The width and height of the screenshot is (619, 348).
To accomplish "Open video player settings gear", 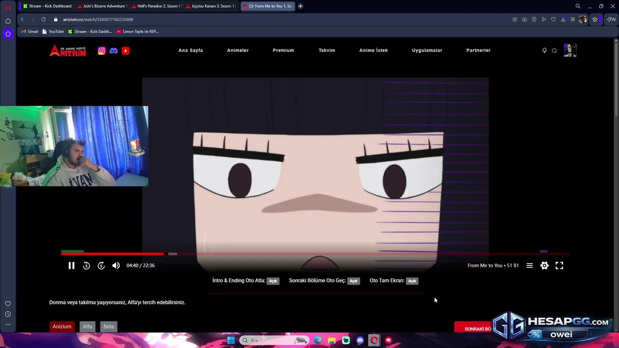I will (x=545, y=265).
